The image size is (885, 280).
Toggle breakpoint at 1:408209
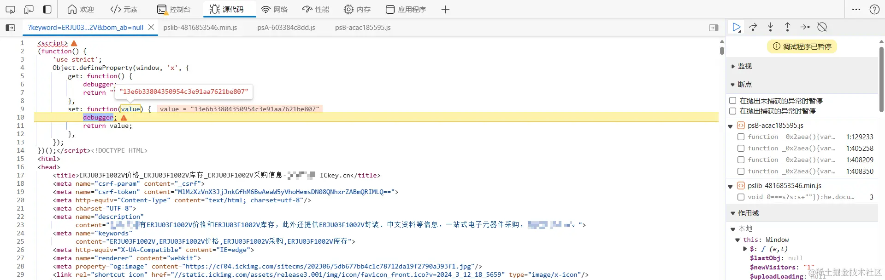coord(741,160)
